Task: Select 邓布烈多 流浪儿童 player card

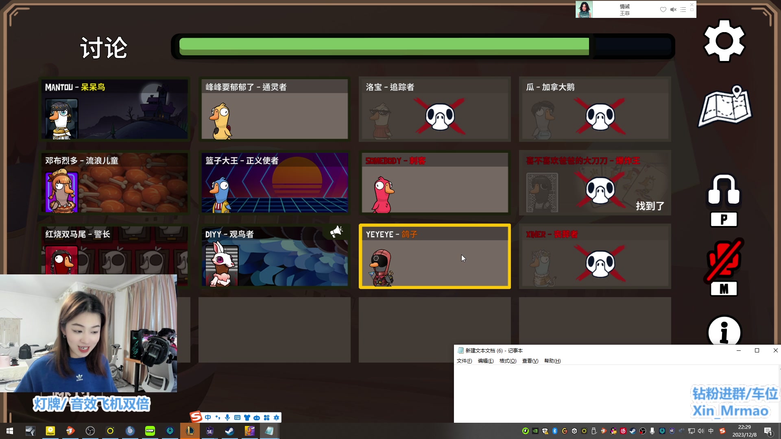Action: (x=114, y=183)
